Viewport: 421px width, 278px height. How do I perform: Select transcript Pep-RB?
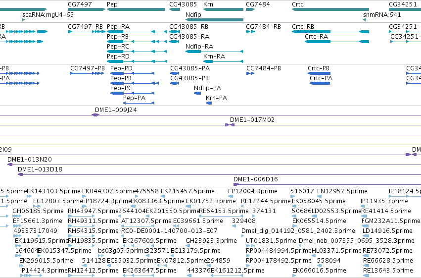click(x=118, y=37)
